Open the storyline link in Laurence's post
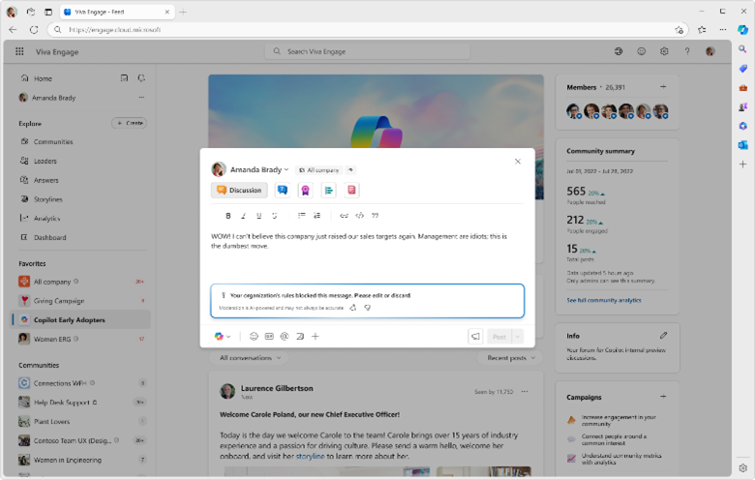 tap(310, 456)
